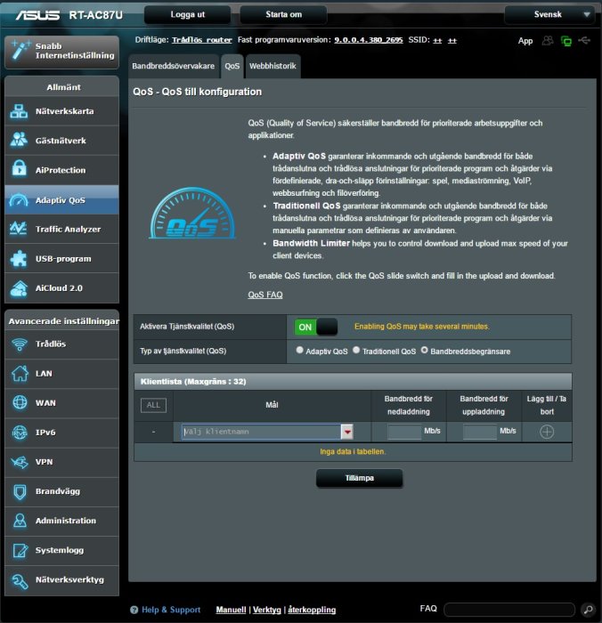Click the Välj klientnamn input field
This screenshot has width=602, height=623.
(x=261, y=432)
